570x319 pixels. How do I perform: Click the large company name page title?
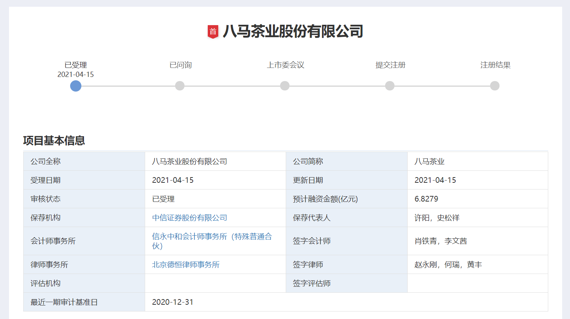pos(293,32)
